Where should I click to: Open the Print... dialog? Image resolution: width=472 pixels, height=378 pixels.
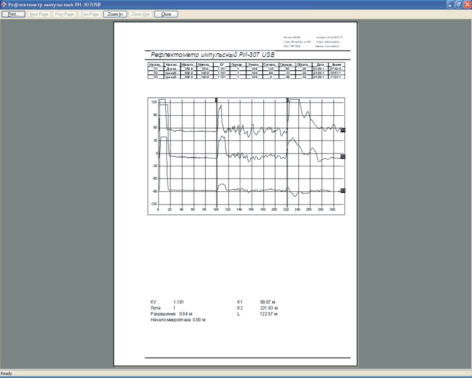pyautogui.click(x=13, y=14)
